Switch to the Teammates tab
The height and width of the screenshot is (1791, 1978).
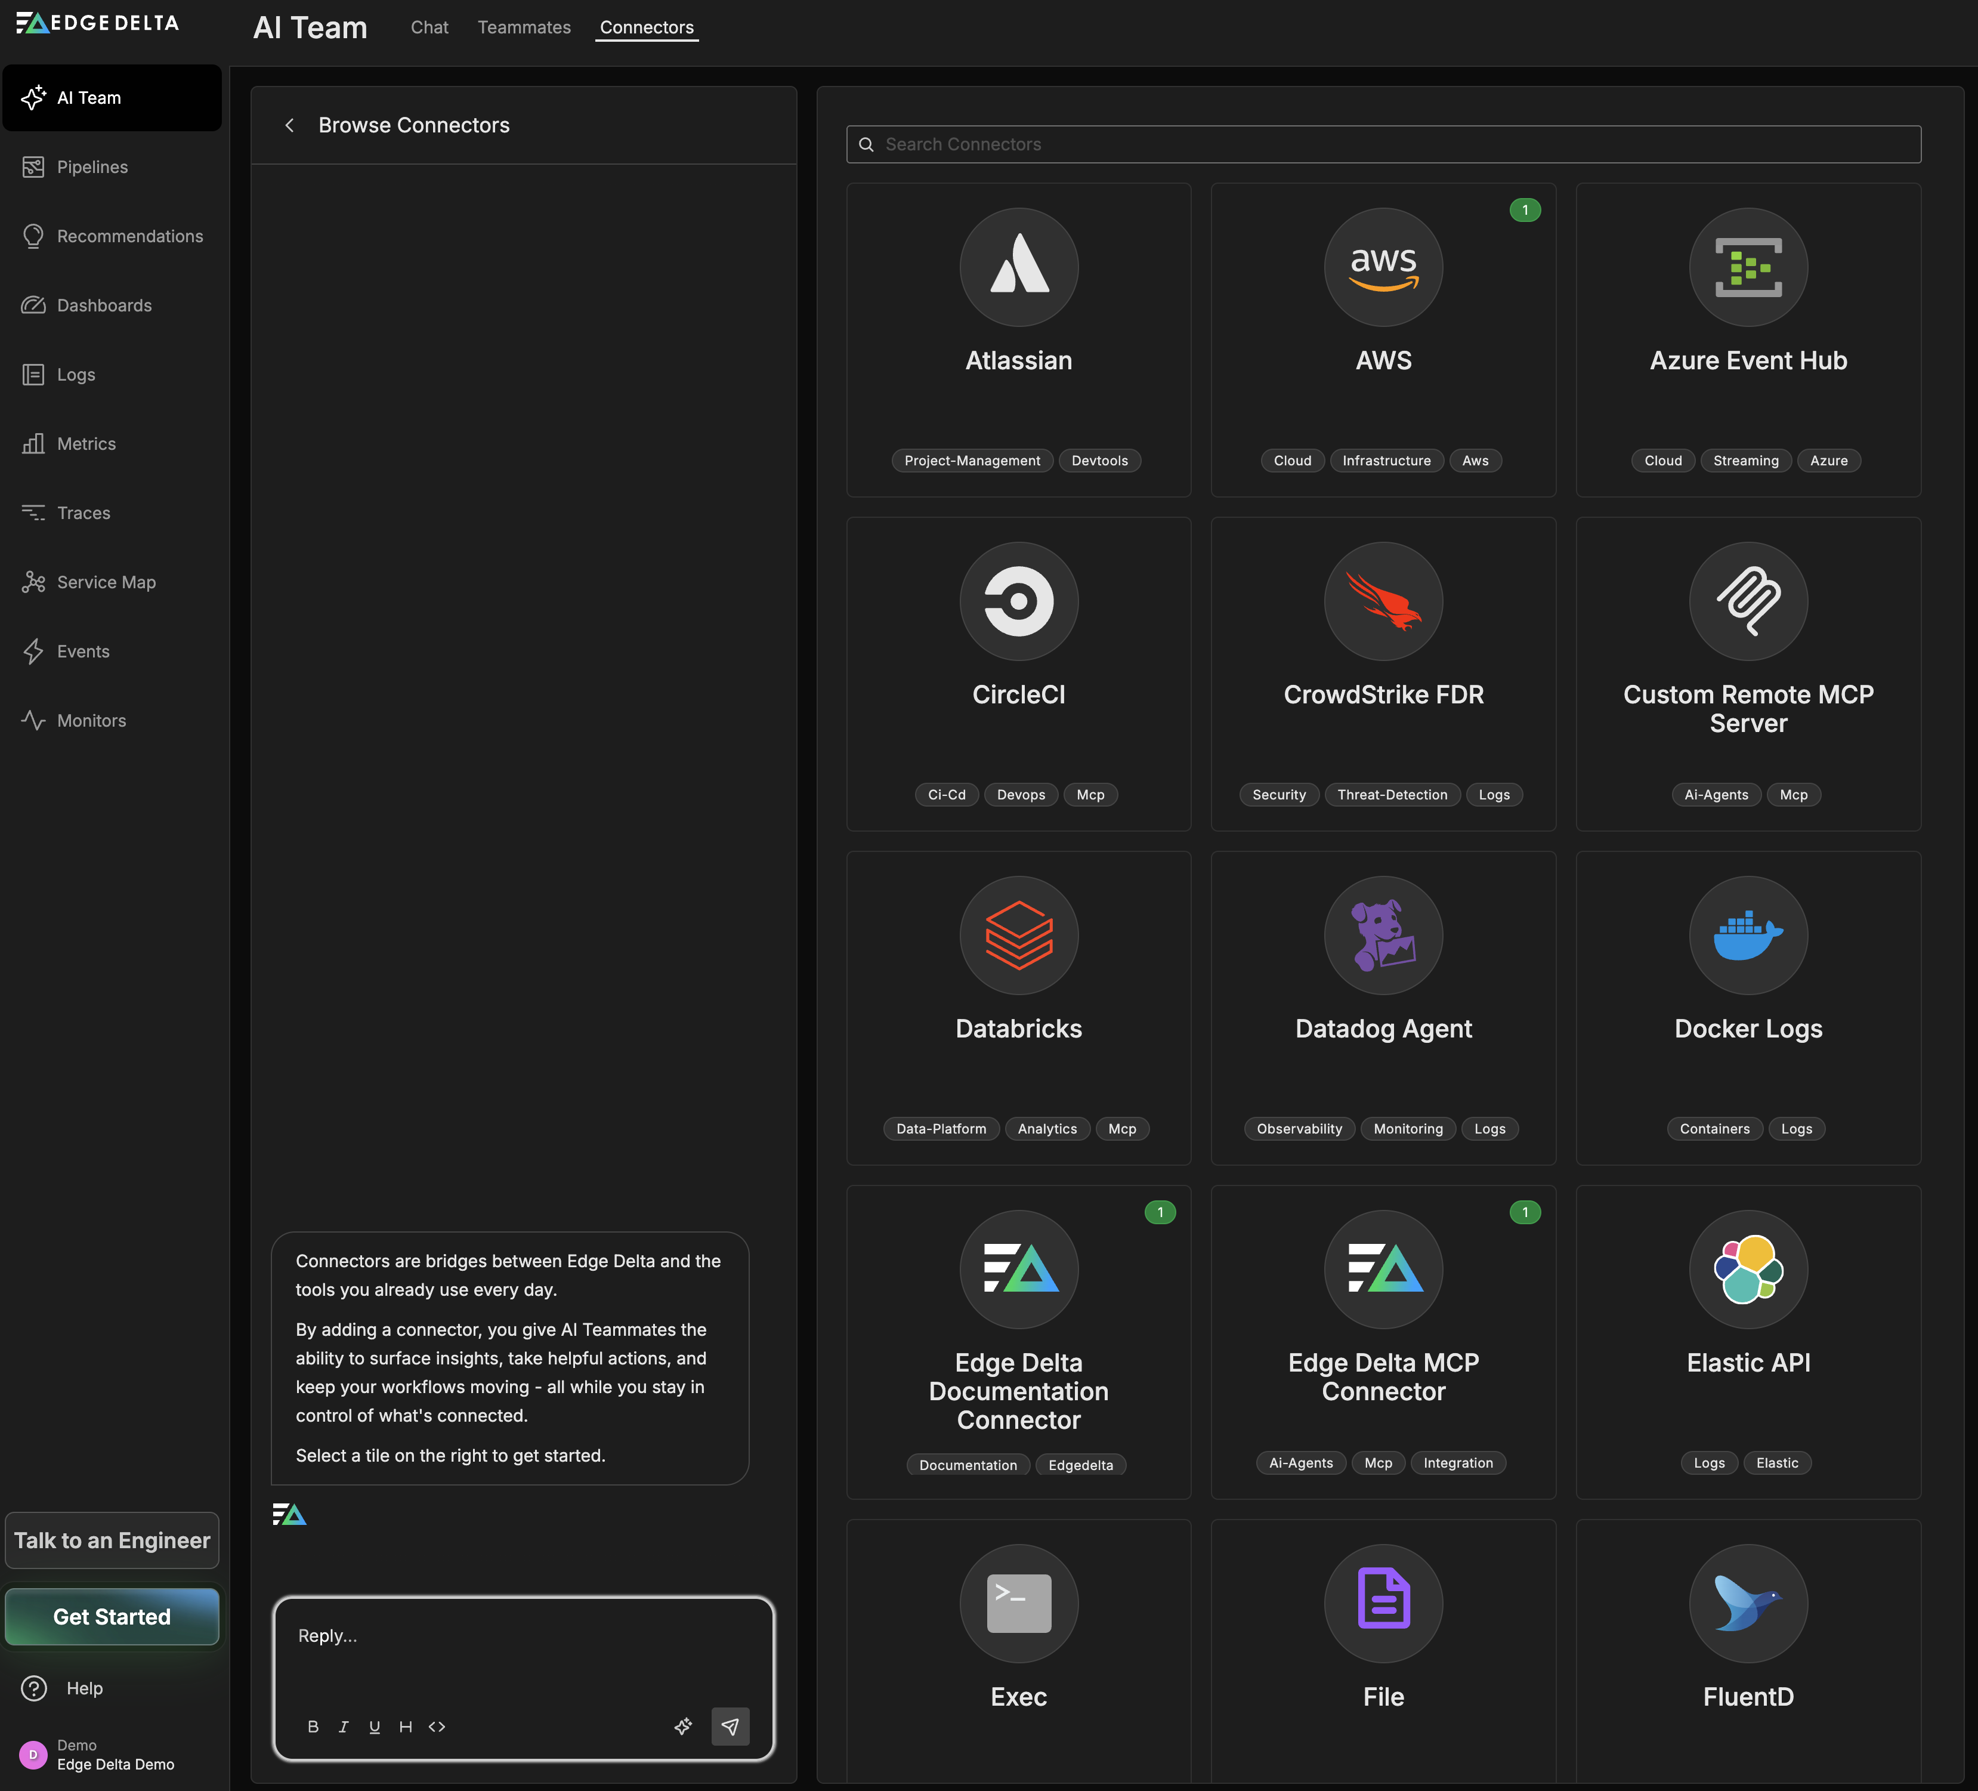point(524,27)
